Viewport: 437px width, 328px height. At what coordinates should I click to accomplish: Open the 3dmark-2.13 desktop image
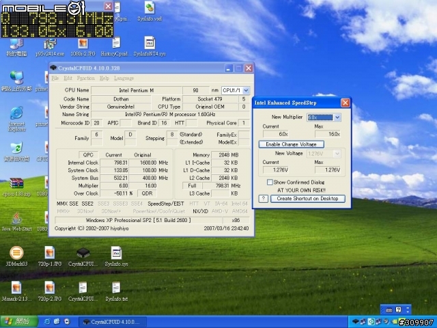16,291
